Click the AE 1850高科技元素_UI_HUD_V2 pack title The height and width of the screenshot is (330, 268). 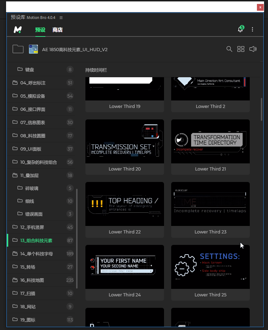click(x=75, y=50)
